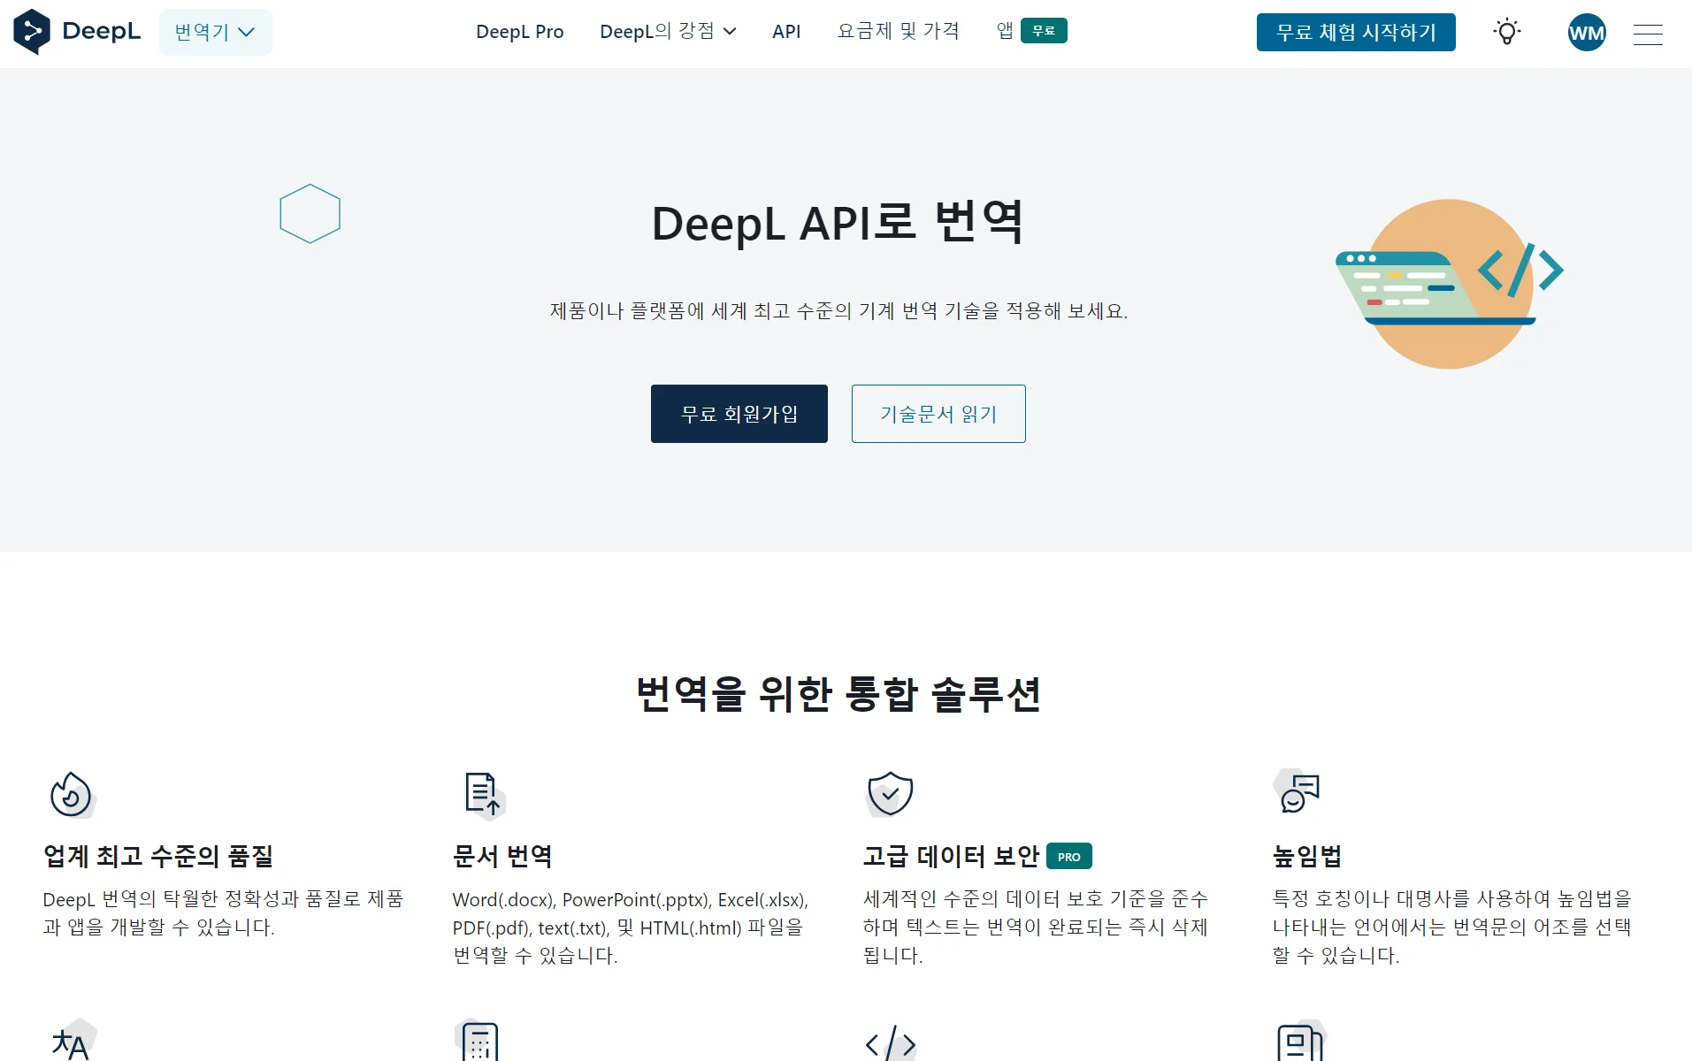Expand the 번역기 dropdown
Screen dimensions: 1692x1061
click(x=215, y=32)
